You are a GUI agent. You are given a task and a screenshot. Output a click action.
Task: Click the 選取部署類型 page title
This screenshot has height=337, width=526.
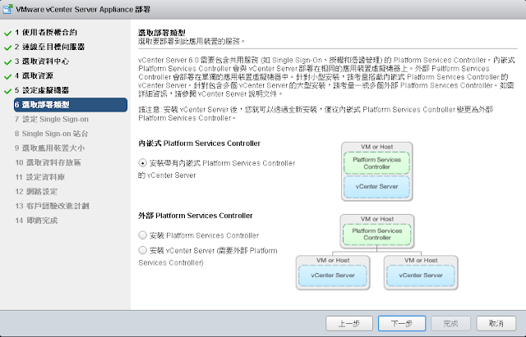[x=162, y=33]
